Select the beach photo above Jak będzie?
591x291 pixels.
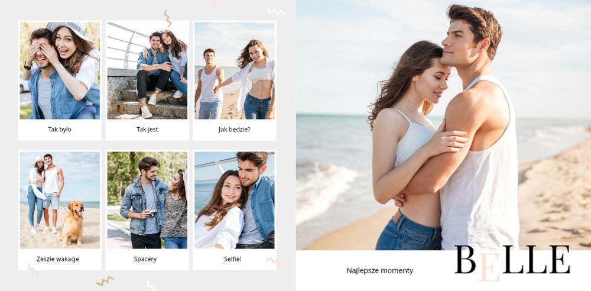click(x=235, y=70)
